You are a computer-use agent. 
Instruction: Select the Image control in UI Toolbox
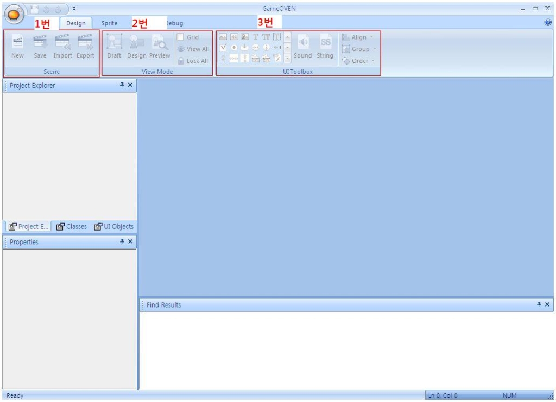point(223,37)
